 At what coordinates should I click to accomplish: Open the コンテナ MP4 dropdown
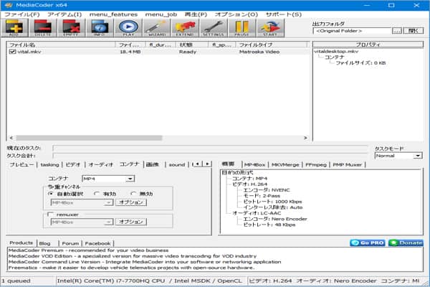108,179
